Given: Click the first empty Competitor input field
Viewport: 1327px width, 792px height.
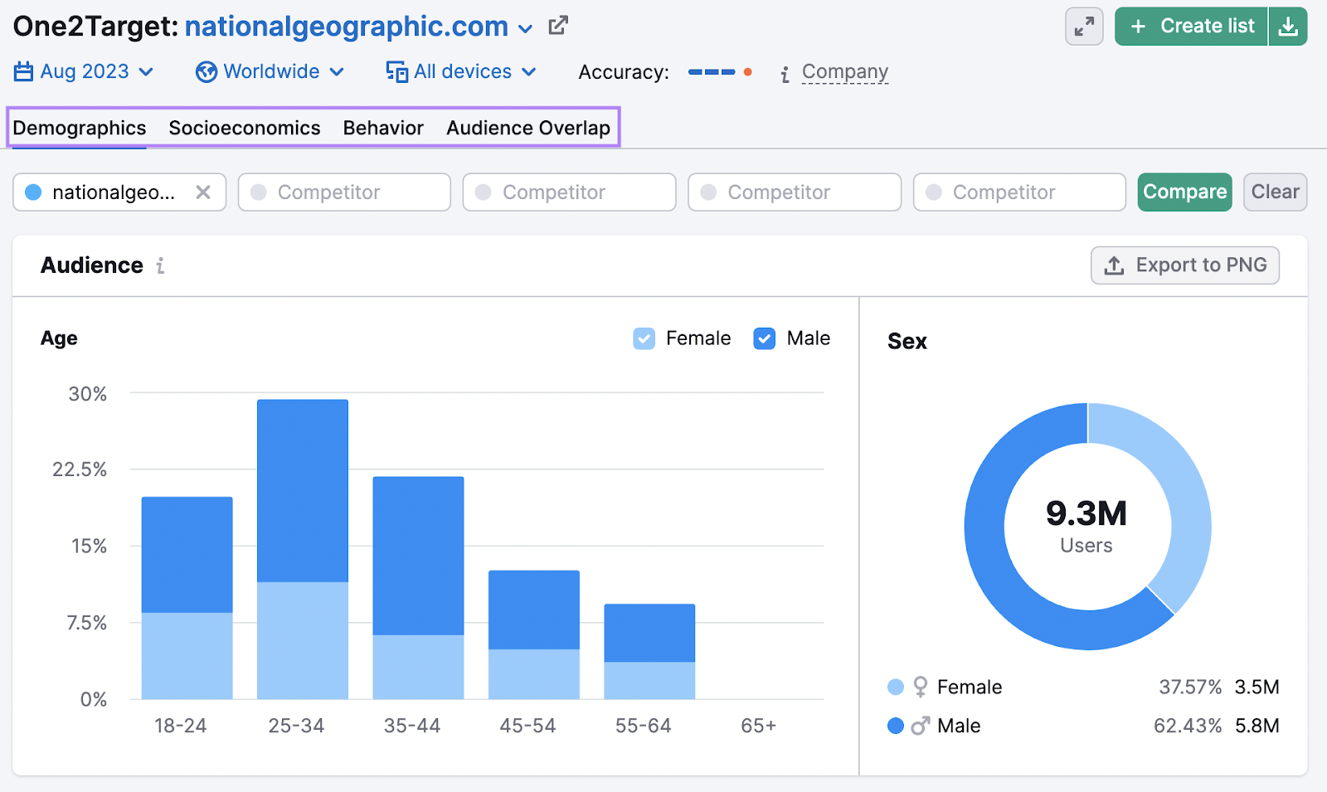Looking at the screenshot, I should point(344,192).
